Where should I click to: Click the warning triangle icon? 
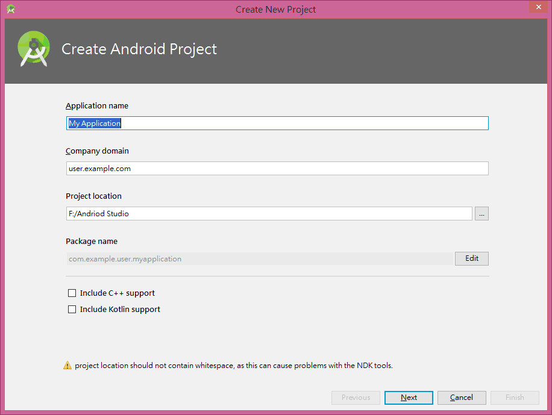[x=67, y=366]
